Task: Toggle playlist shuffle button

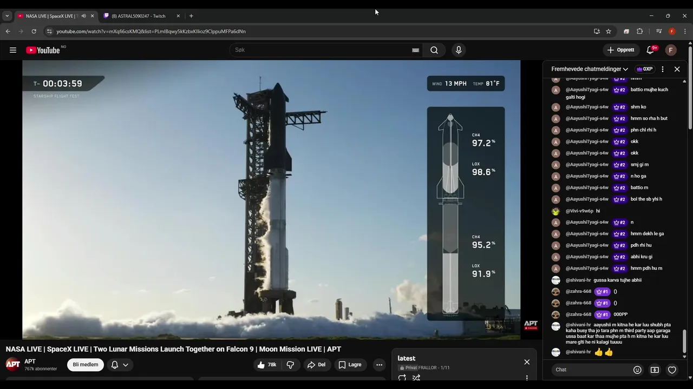Action: click(416, 378)
